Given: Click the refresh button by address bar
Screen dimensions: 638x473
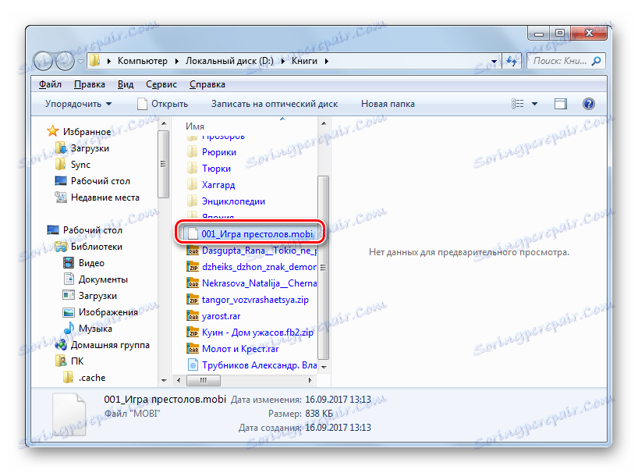Looking at the screenshot, I should (x=512, y=61).
